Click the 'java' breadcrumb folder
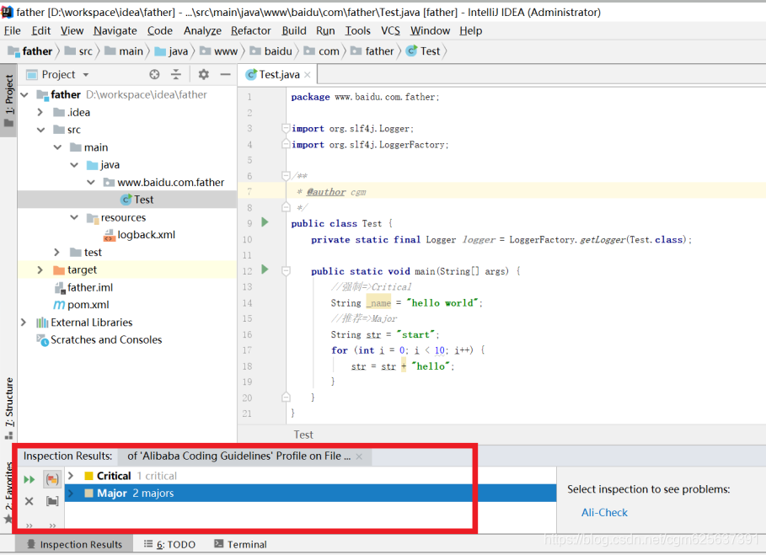This screenshot has height=555, width=766. pyautogui.click(x=171, y=51)
